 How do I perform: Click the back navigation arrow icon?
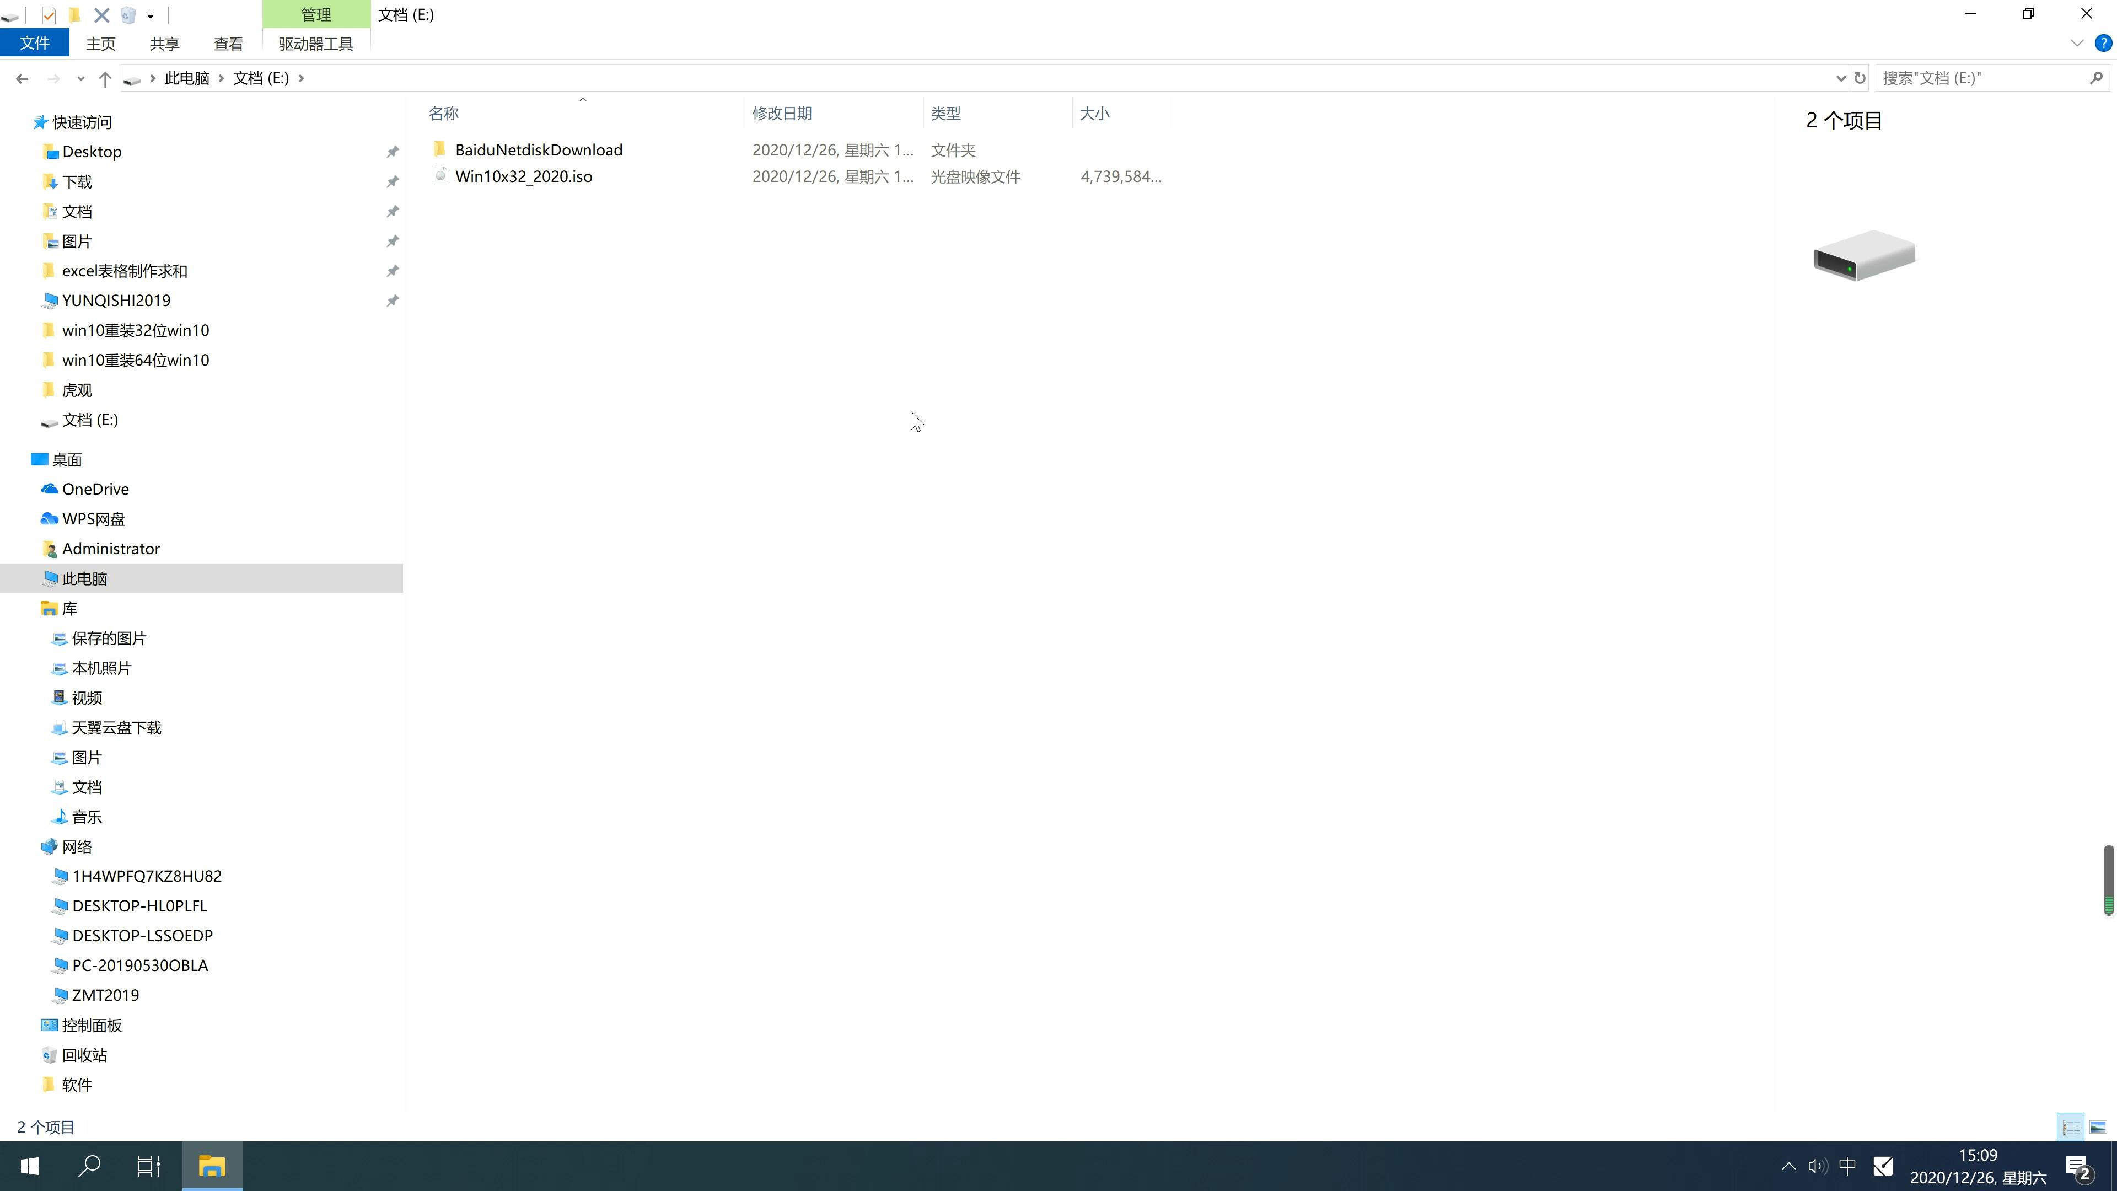[x=20, y=77]
